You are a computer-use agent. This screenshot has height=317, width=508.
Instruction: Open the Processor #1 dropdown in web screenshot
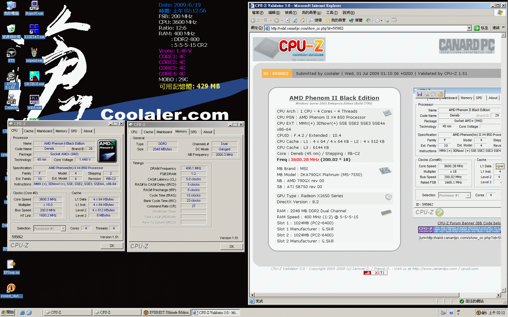(468, 195)
